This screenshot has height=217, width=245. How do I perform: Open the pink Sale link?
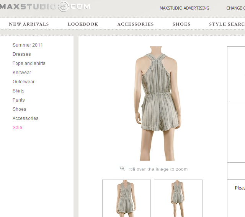[17, 128]
